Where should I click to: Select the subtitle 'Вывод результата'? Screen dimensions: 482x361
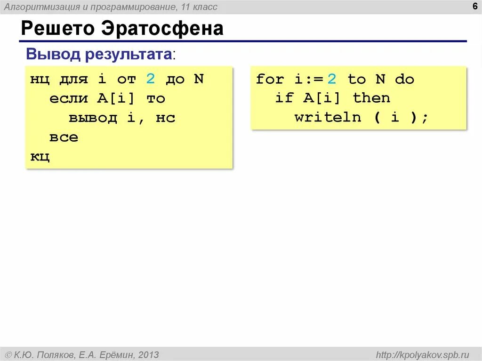[x=99, y=54]
